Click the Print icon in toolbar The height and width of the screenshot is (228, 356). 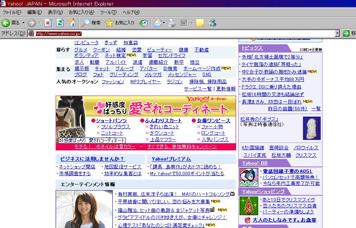point(172,23)
